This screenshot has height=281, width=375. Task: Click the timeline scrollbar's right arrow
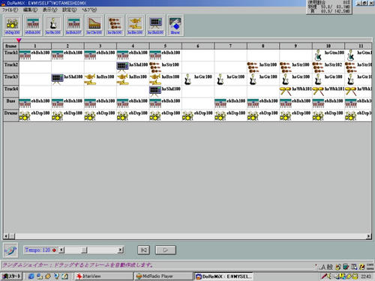(369, 236)
